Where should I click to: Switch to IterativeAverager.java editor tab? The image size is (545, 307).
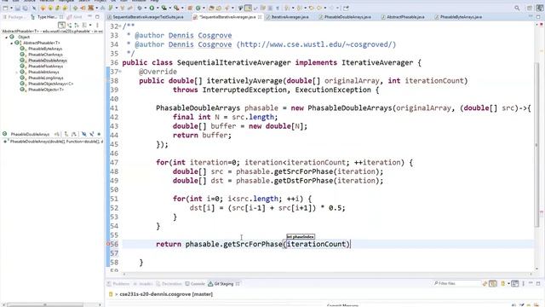[x=287, y=17]
